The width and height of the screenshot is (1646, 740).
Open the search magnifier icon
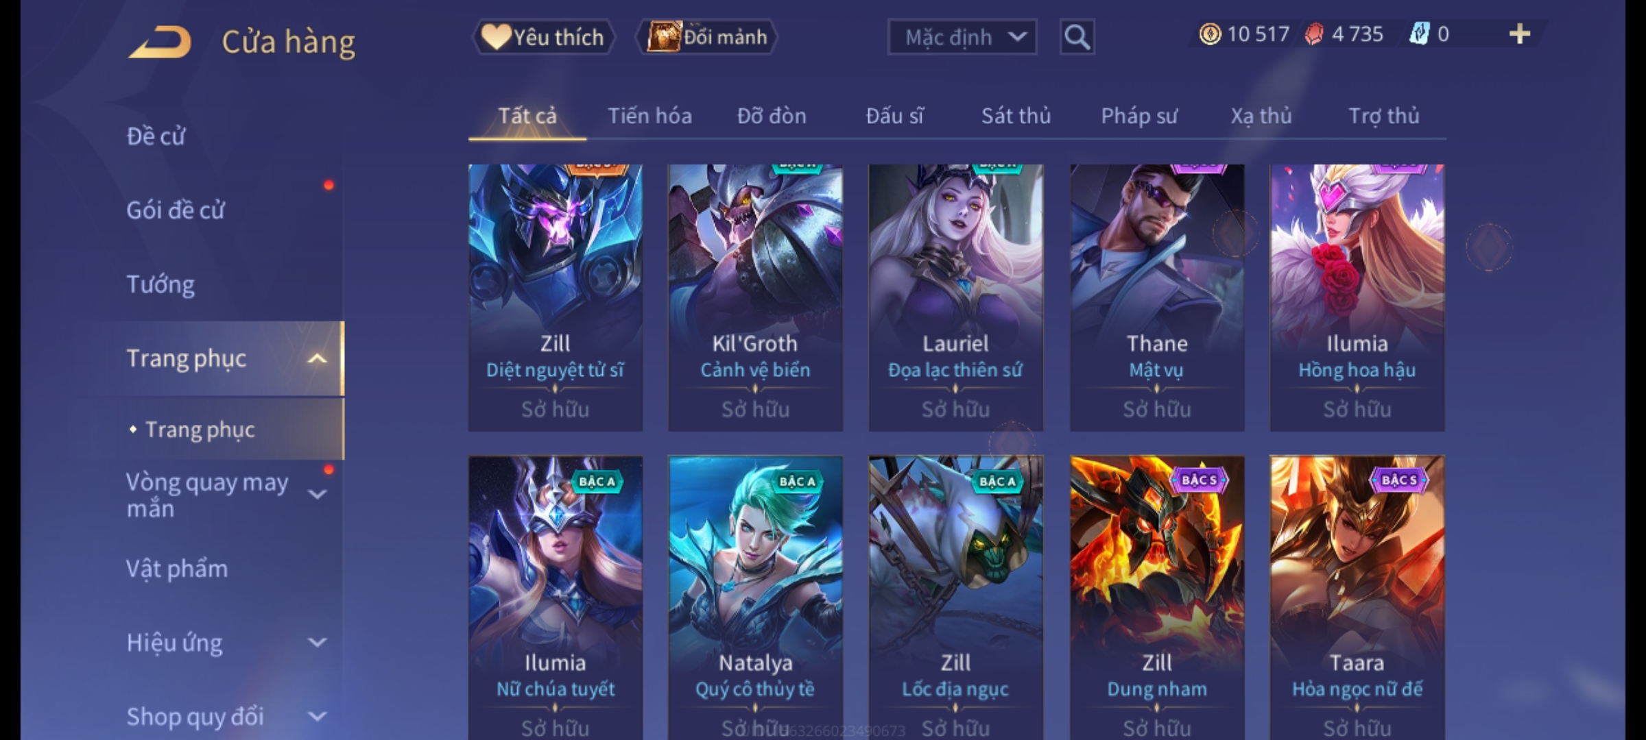pos(1077,37)
